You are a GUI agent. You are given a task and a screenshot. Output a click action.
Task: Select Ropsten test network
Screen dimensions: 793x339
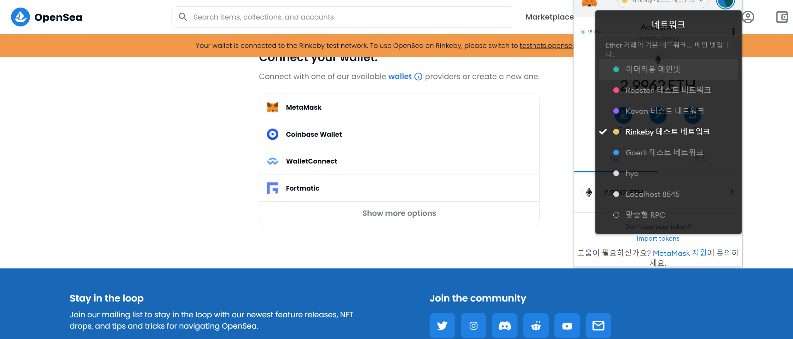(668, 90)
